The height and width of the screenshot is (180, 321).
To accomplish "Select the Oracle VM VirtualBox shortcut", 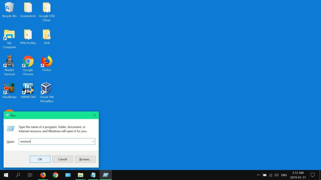I will tap(46, 92).
